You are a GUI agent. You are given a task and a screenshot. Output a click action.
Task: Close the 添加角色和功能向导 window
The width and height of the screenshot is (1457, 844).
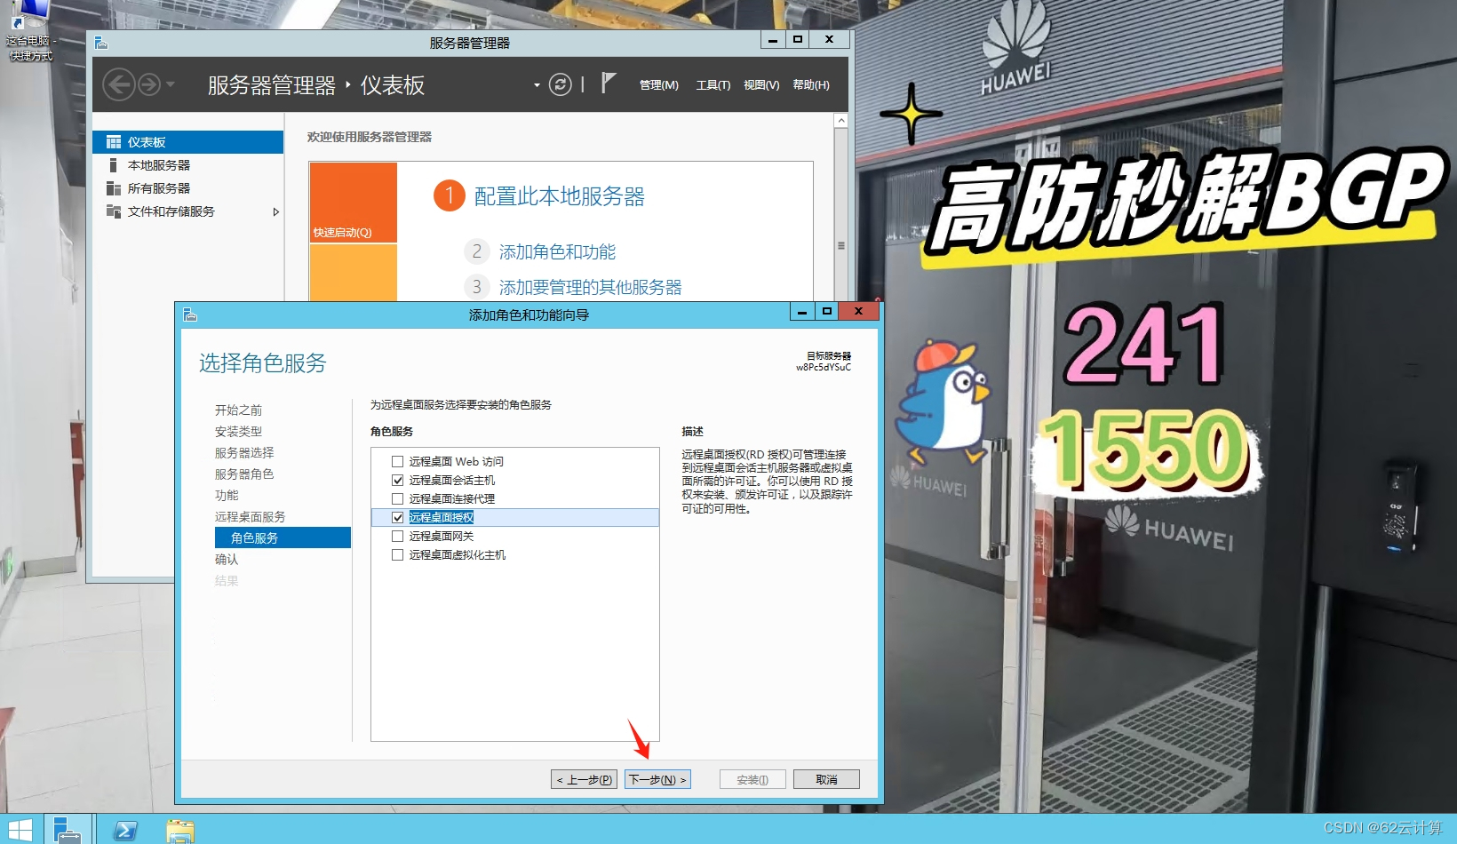(858, 311)
